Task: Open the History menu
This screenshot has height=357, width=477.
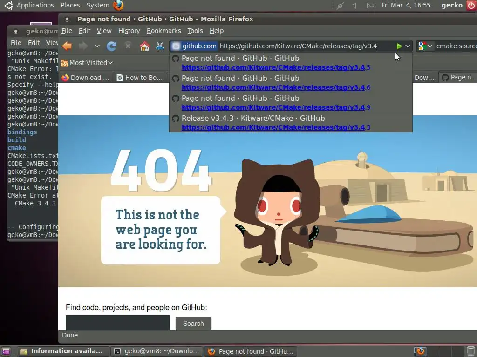Action: pyautogui.click(x=129, y=31)
